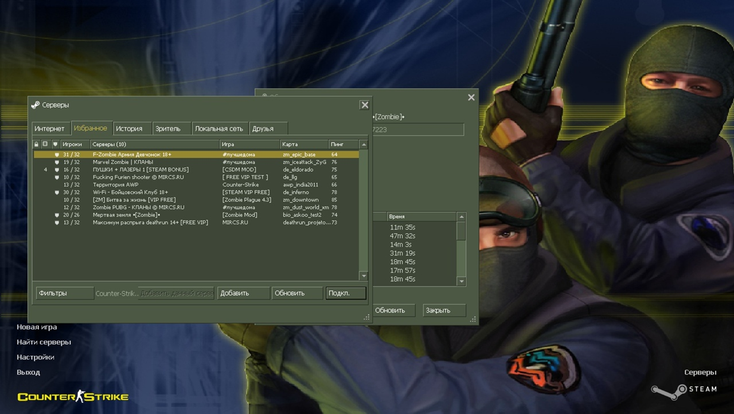Click the VAC shield column header icon
The width and height of the screenshot is (734, 414).
(x=56, y=144)
